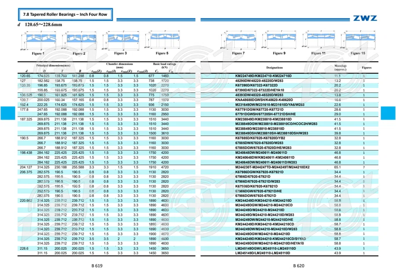
Task: Click the Figure 15 bearing diagram
Action: pyautogui.click(x=358, y=40)
